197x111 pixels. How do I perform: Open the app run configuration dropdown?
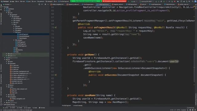tap(134, 2)
